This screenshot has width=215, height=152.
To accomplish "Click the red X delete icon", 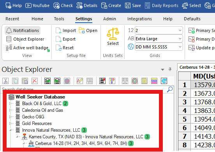I will coord(35,81).
